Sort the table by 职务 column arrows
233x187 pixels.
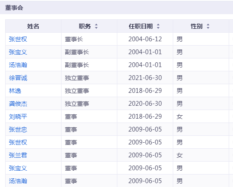(x=96, y=26)
